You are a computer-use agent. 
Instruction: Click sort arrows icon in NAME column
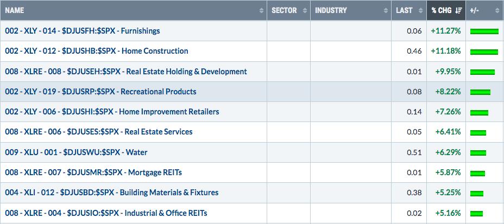tap(261, 11)
